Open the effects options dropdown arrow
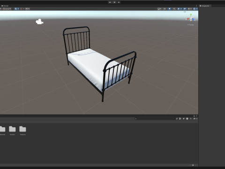Viewport: 225px width, 169px height. click(181, 9)
